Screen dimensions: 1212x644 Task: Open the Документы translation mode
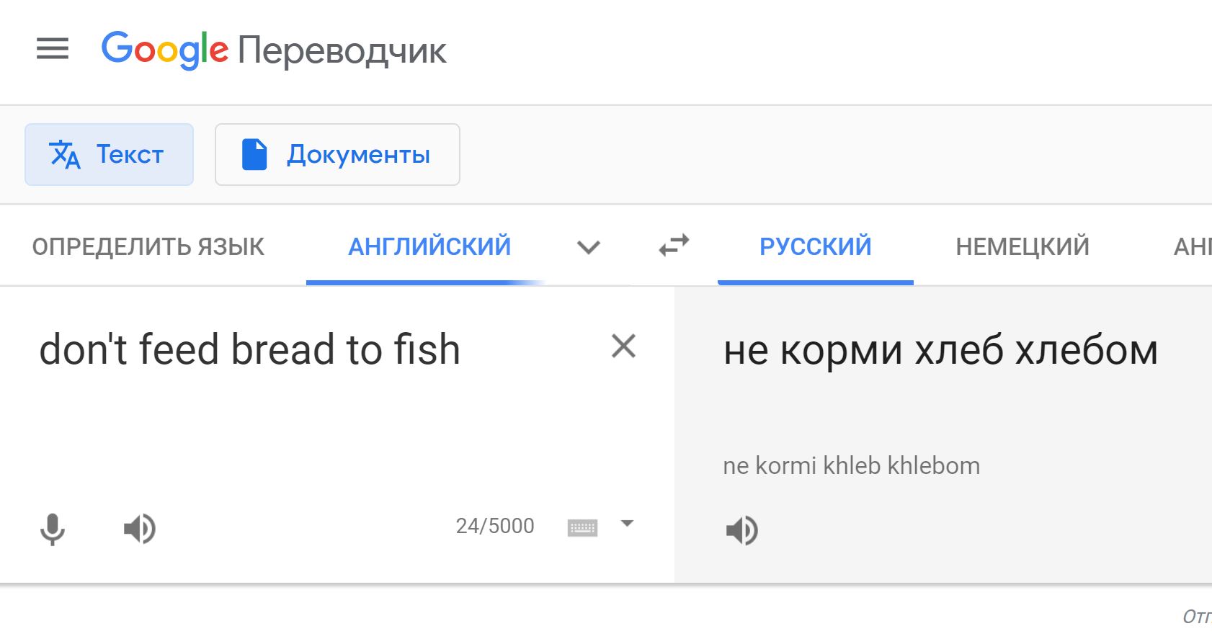[x=337, y=155]
